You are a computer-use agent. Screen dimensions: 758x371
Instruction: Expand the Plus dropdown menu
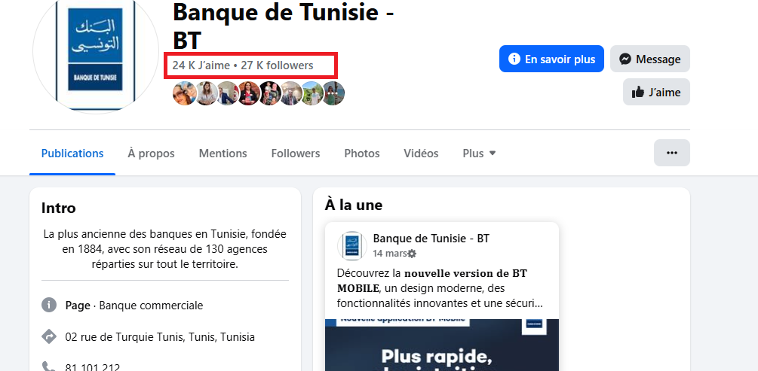tap(479, 153)
